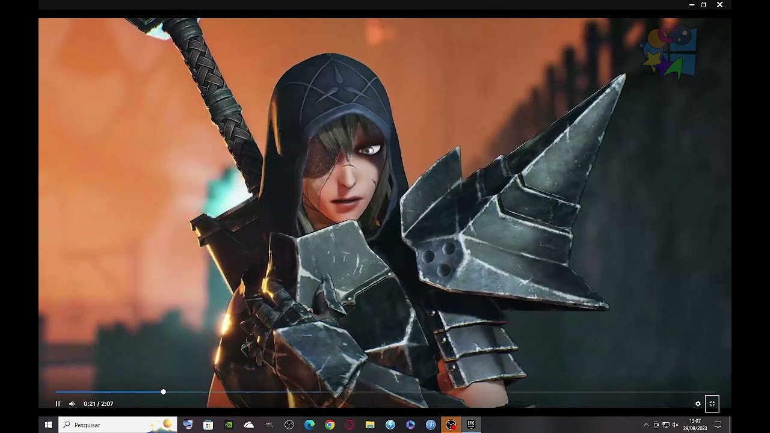
Task: Close the video player window
Action: click(719, 5)
